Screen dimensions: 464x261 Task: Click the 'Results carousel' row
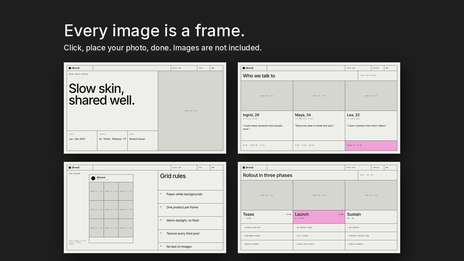click(371, 244)
